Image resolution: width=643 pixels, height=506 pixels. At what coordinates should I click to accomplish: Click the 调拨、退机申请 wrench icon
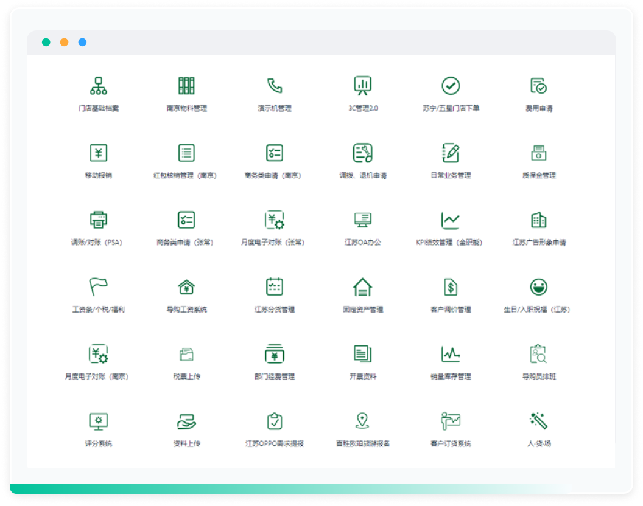(363, 153)
